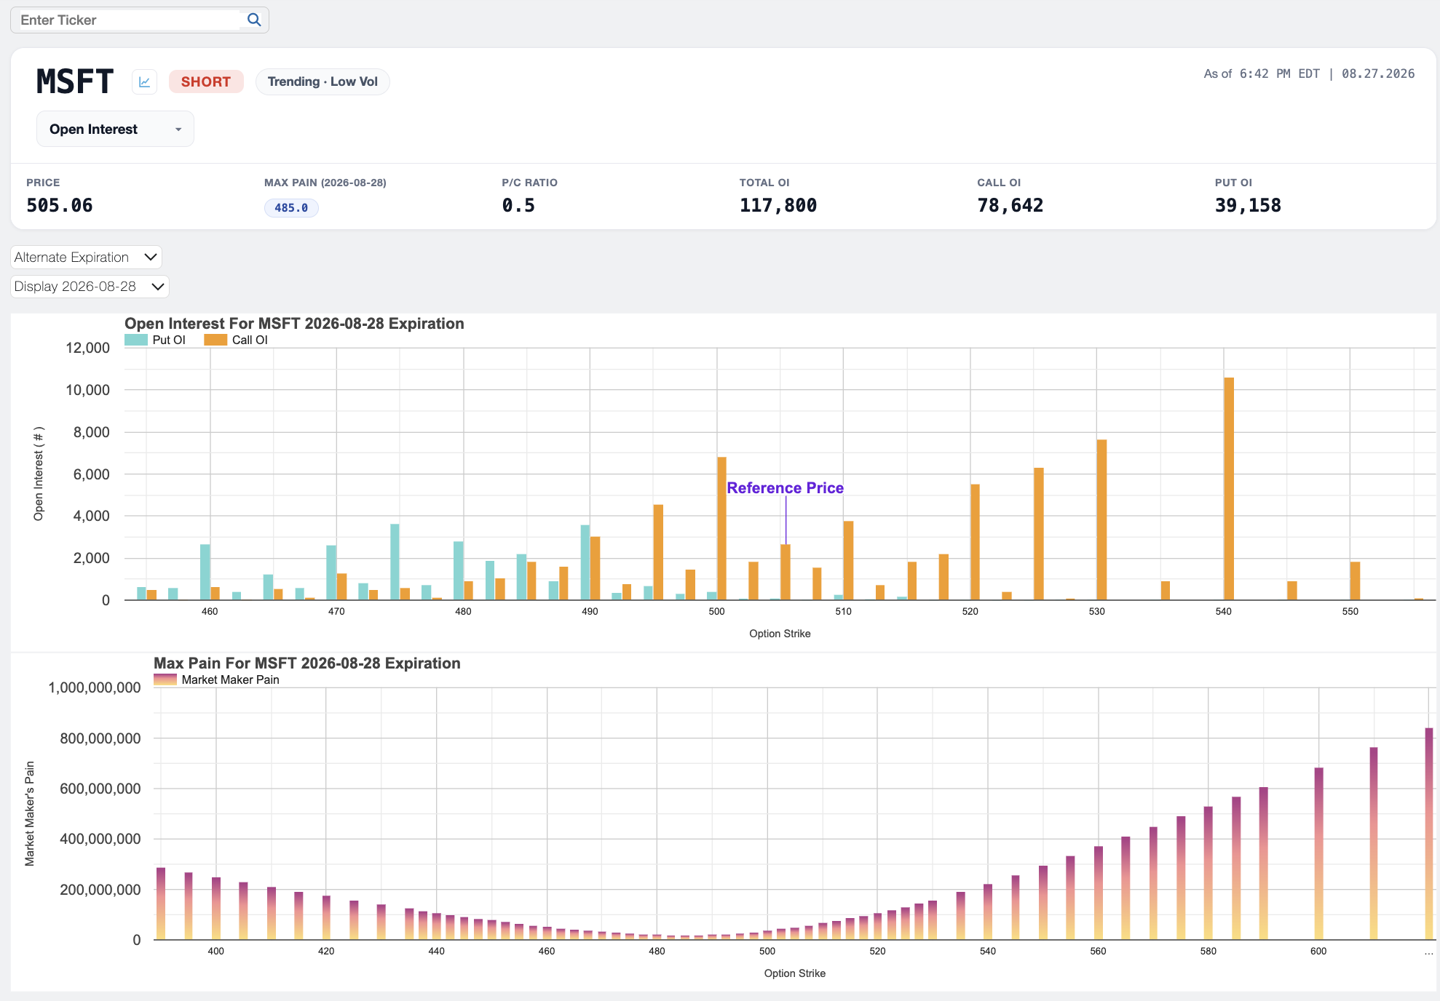
Task: Click the Reference Price annotation label
Action: click(x=785, y=487)
